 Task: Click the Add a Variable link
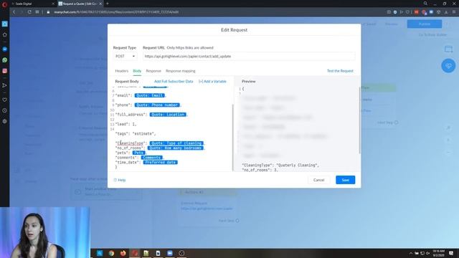(212, 81)
